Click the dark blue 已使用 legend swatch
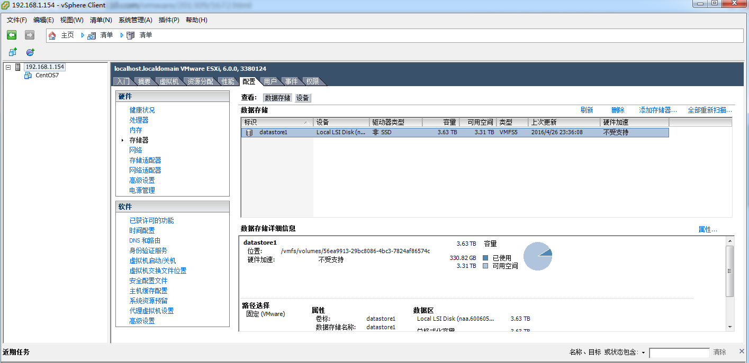The height and width of the screenshot is (363, 749). point(485,258)
